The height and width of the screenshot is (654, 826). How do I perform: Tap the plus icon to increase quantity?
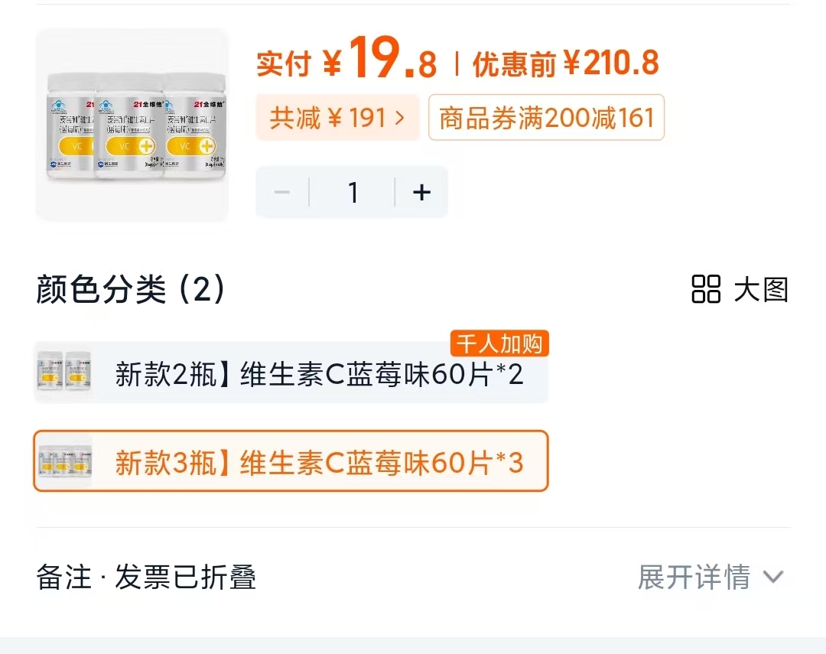420,192
